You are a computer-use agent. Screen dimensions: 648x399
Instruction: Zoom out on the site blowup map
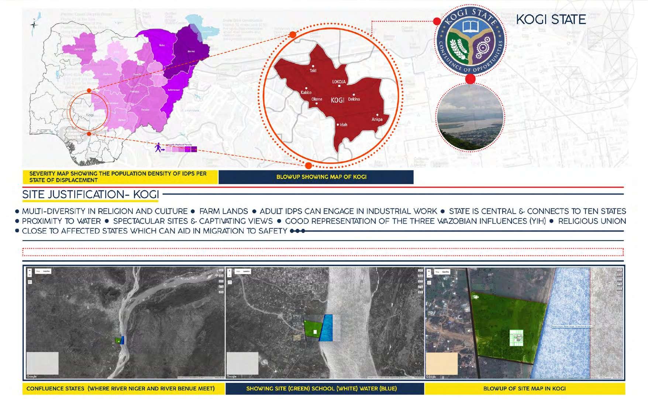429,275
